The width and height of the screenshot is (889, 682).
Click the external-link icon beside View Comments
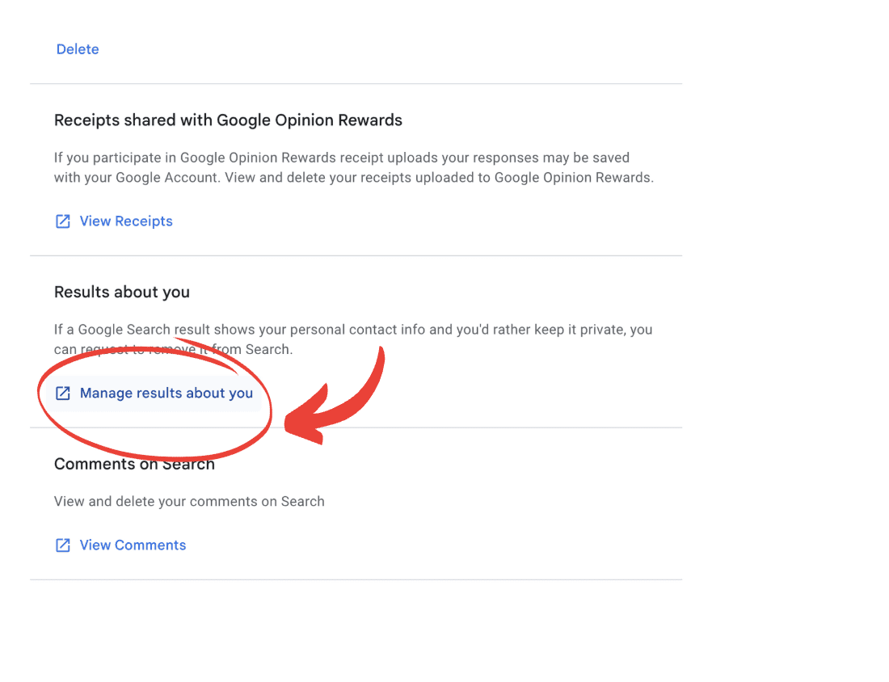tap(63, 545)
